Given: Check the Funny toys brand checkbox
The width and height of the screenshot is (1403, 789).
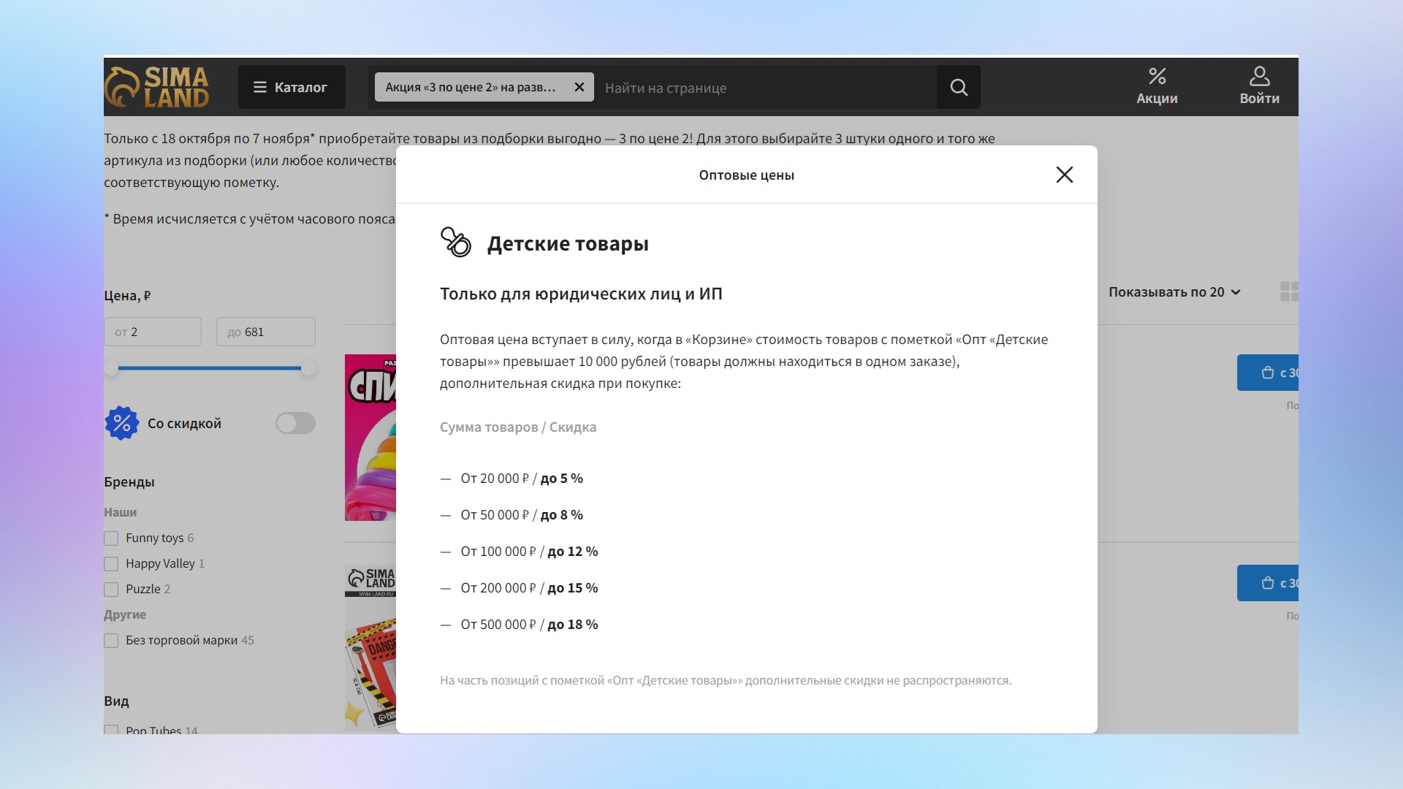Looking at the screenshot, I should tap(111, 538).
